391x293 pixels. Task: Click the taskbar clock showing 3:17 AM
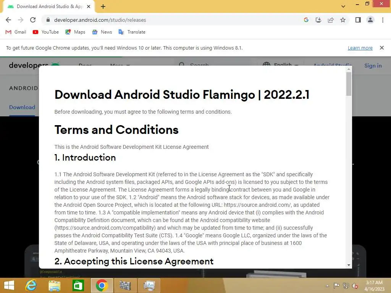pyautogui.click(x=374, y=286)
